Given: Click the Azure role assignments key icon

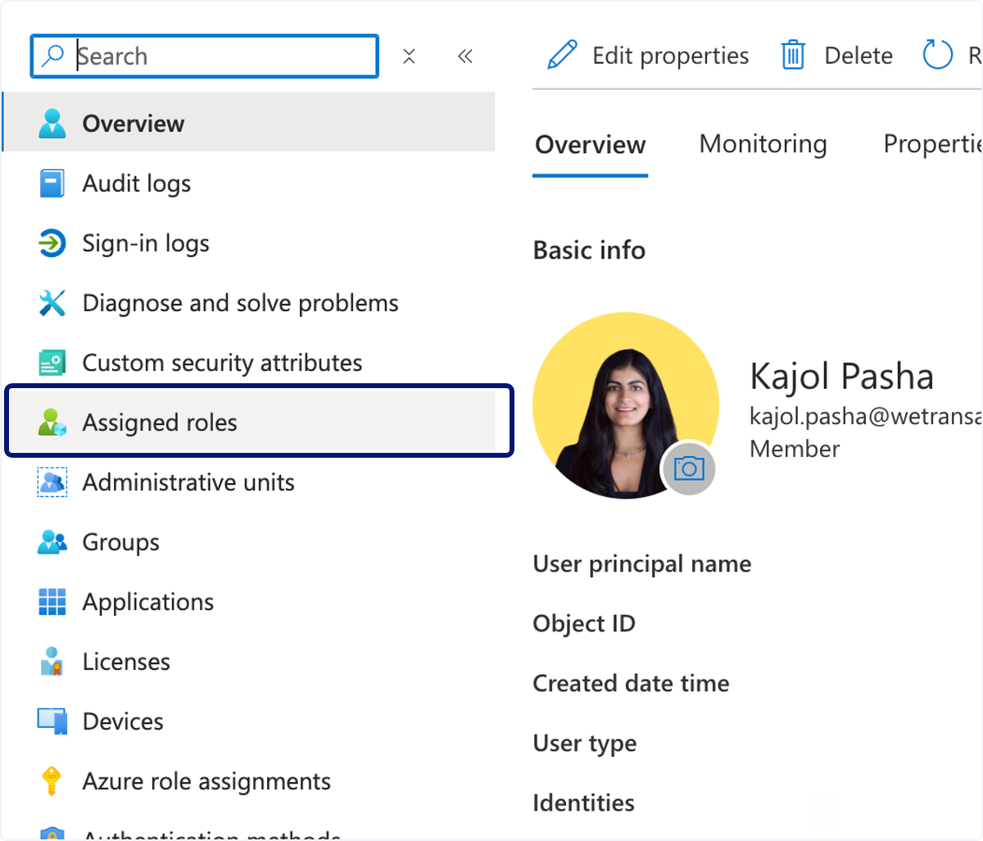Looking at the screenshot, I should coord(52,781).
